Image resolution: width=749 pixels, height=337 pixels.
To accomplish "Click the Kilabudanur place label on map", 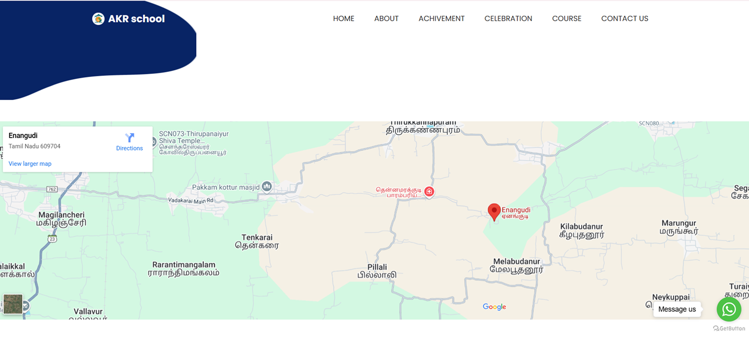I will point(581,227).
